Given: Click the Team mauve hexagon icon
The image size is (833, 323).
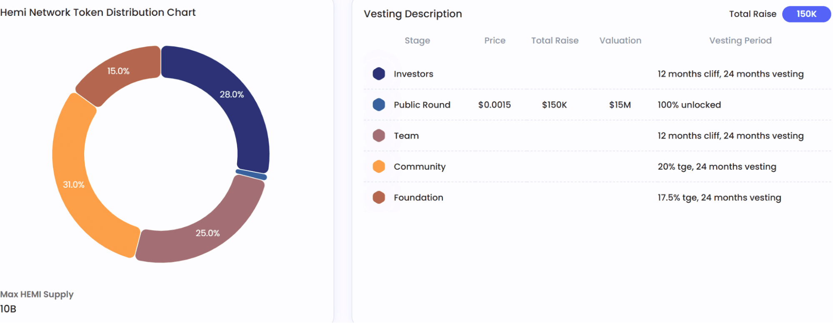Looking at the screenshot, I should click(379, 135).
